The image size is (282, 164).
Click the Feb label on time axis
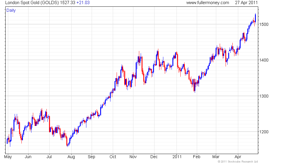(197, 157)
